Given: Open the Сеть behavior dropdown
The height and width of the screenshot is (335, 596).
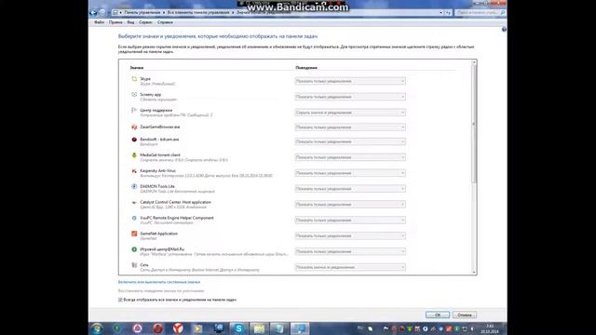Looking at the screenshot, I should tap(350, 267).
